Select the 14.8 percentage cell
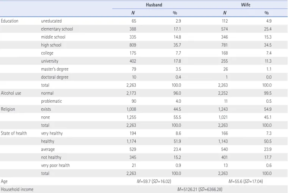The height and width of the screenshot is (193, 288). (x=177, y=37)
